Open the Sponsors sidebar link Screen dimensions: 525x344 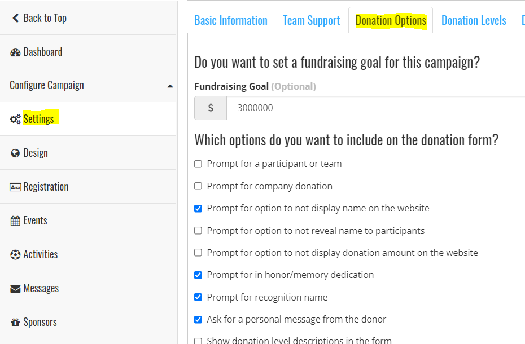click(x=40, y=323)
